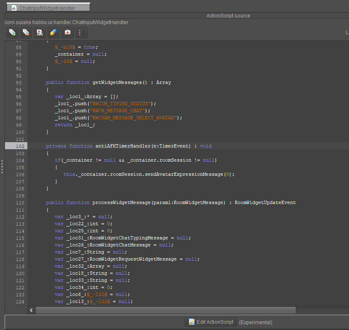Click the horizontal scrollbar left arrow
Screen dimensions: 349x330
[x=32, y=310]
